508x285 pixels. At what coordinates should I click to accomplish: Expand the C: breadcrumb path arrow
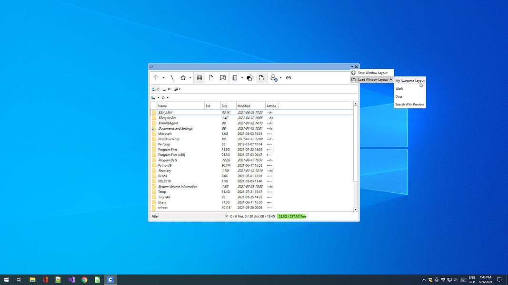tap(168, 98)
